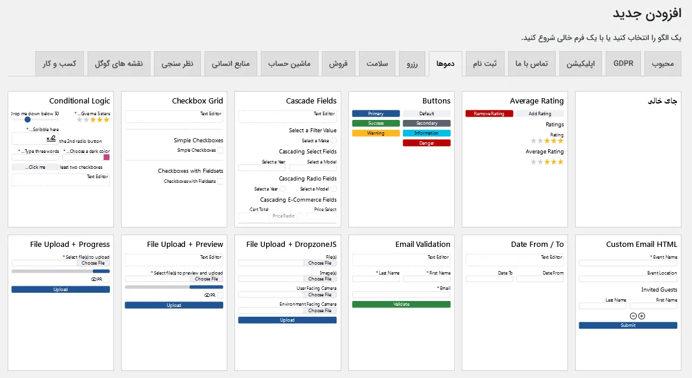Click the signature Scribble here field
This screenshot has width=692, height=378.
(x=35, y=139)
